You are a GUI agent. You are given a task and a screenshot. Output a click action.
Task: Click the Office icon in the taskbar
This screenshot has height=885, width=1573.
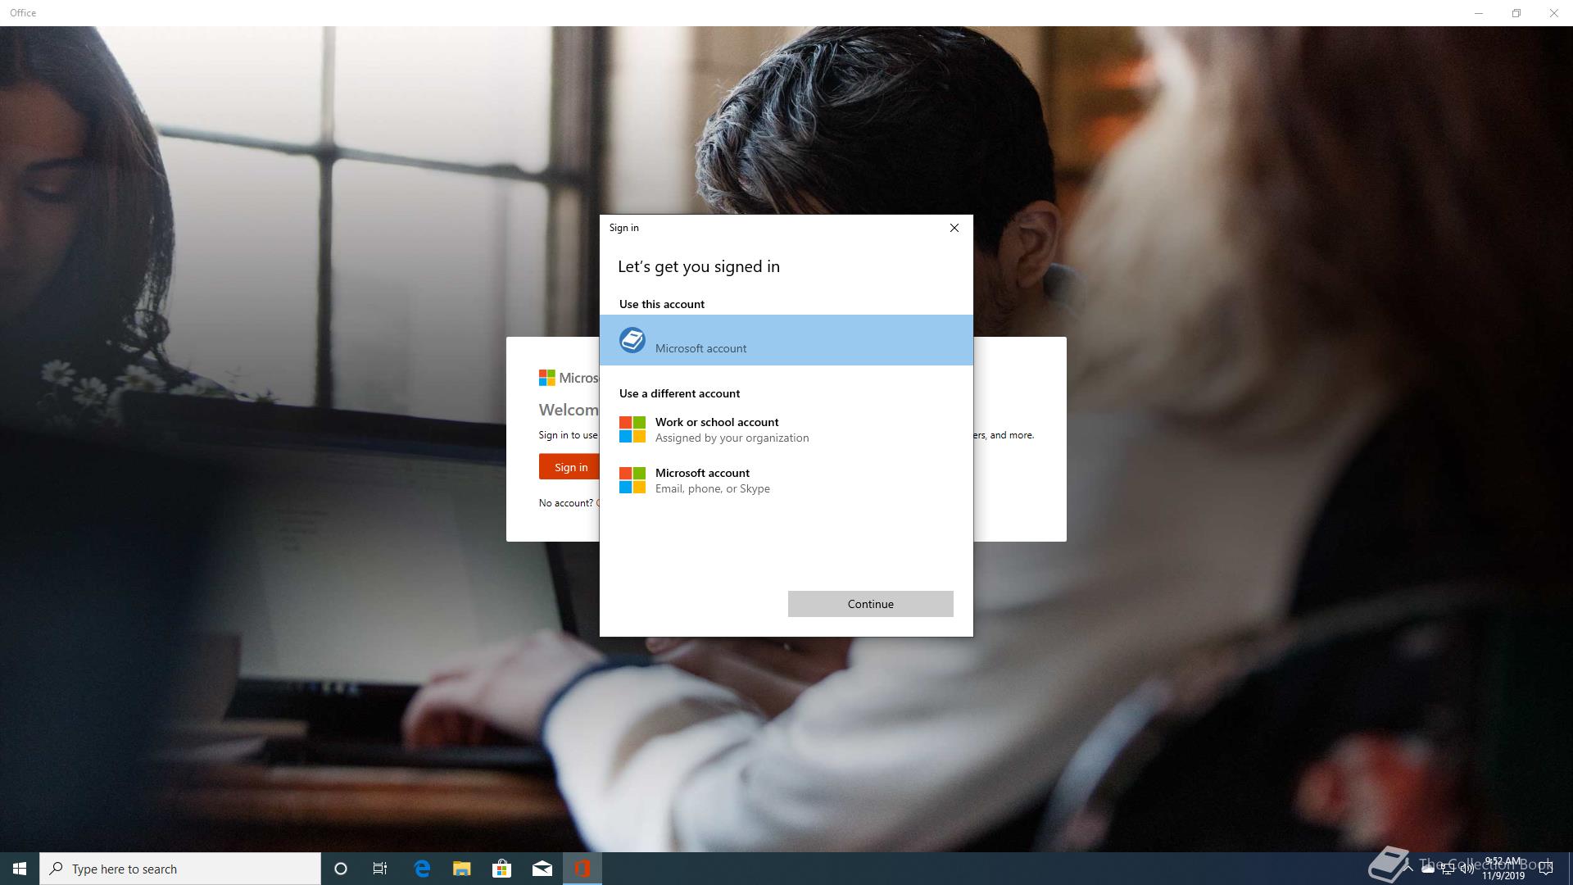point(583,869)
